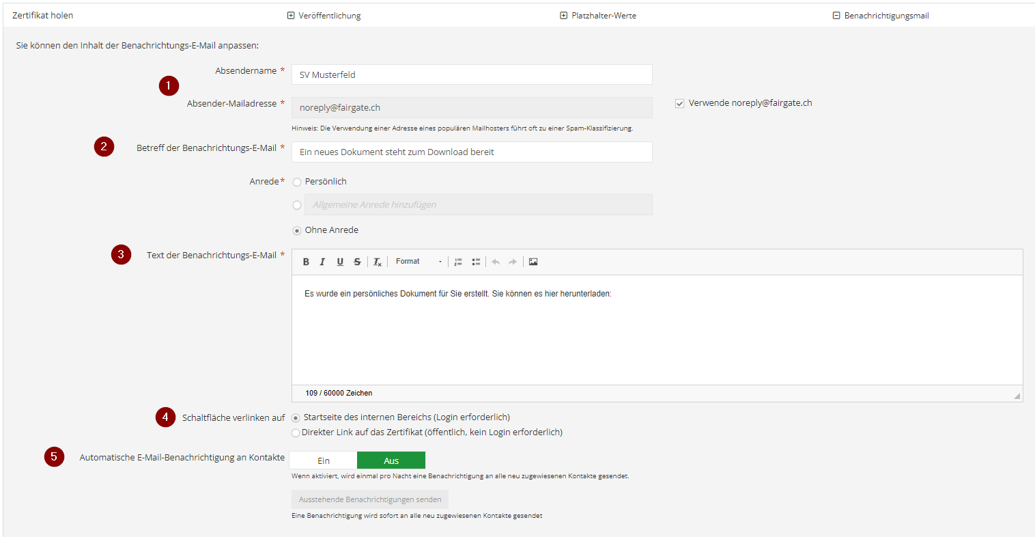
Task: Insert a bulleted list in the editor
Action: 476,262
